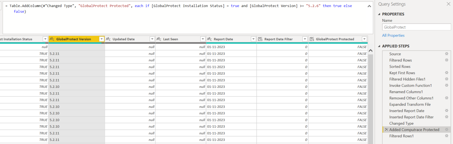Click data type icon of GlobalProtect Protected
Viewport: 453px width, 144px height.
coord(312,39)
